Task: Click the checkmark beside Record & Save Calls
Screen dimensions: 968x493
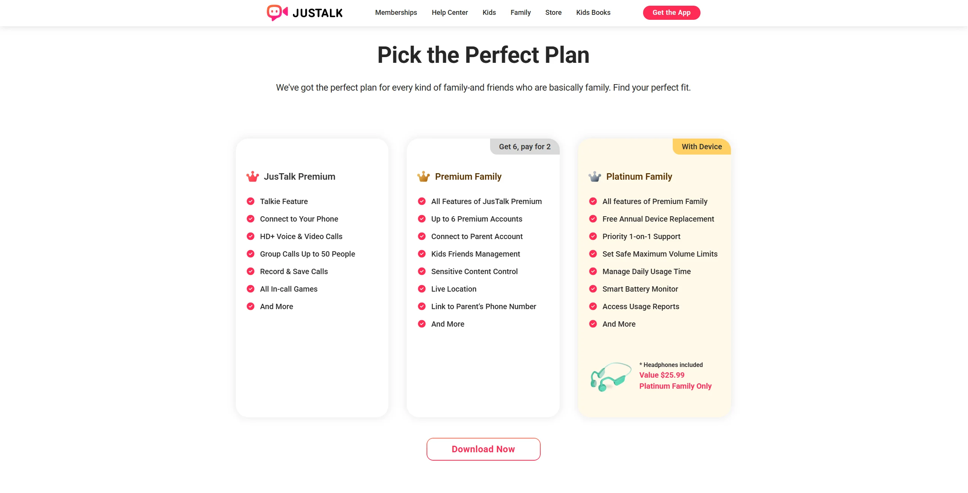Action: click(x=250, y=271)
